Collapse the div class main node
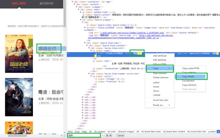Viewport: 220px width, 138px height. 79,10
